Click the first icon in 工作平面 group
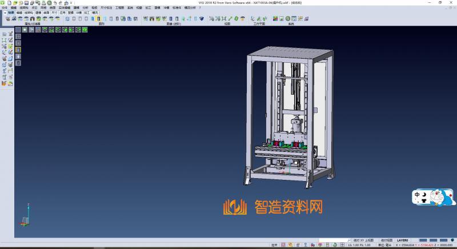Viewport: 457px width, 249px height. point(252,19)
